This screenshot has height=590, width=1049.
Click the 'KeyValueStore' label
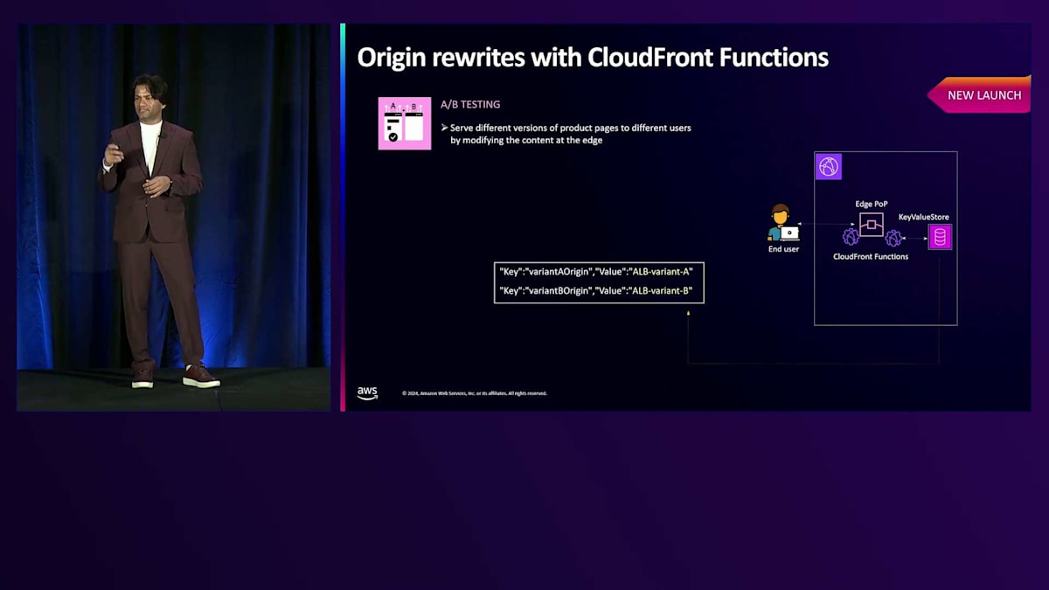(x=924, y=217)
